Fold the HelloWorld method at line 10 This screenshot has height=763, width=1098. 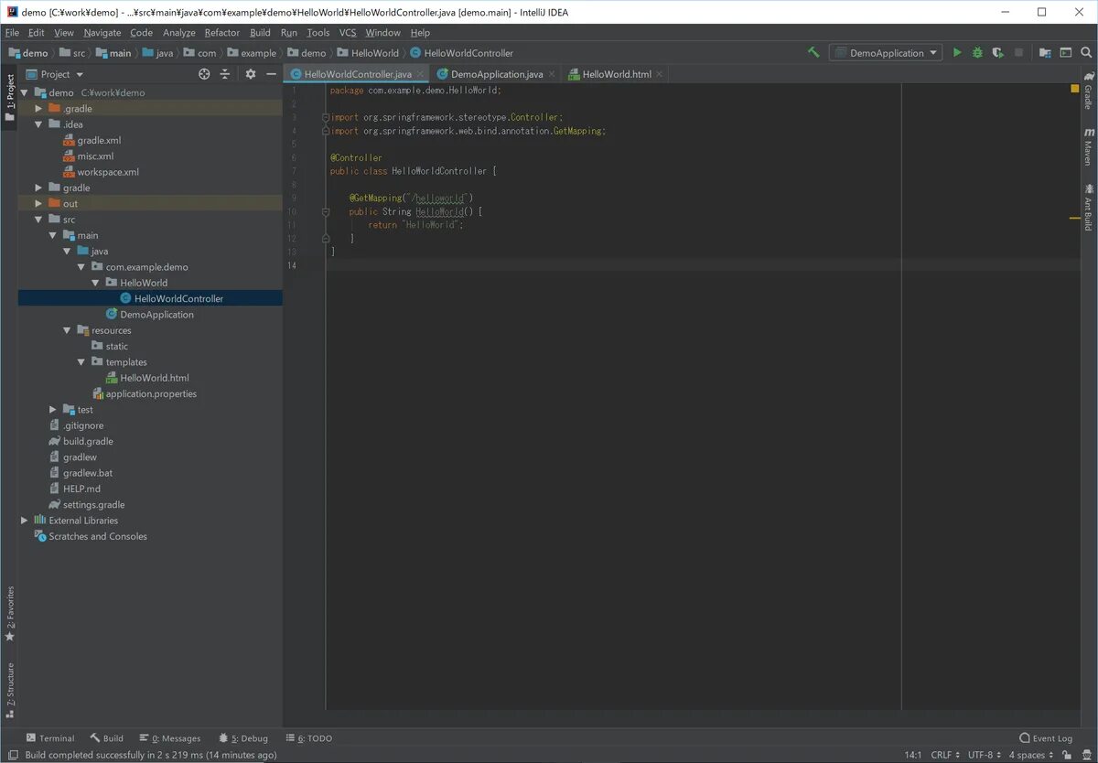tap(326, 211)
